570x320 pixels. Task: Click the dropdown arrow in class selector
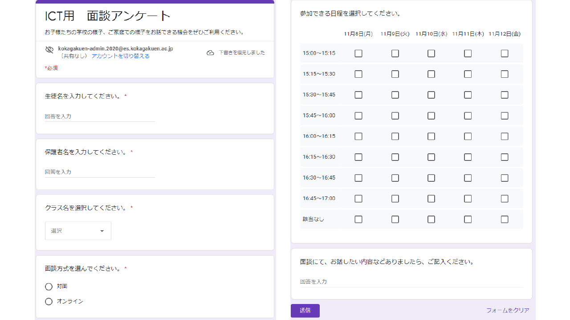[x=102, y=231]
